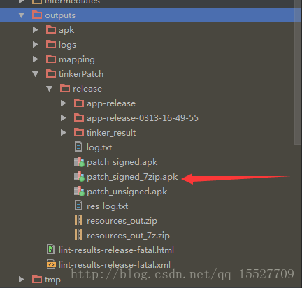
Task: Select the patch_signed.apk file name
Action: pos(122,162)
